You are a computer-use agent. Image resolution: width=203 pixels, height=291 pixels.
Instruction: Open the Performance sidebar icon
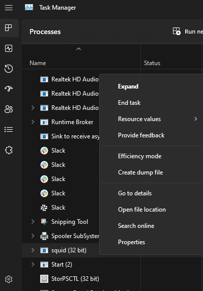(x=9, y=48)
